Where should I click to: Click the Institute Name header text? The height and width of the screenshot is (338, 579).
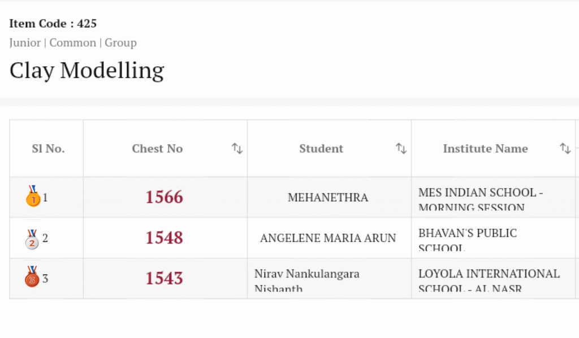(x=485, y=149)
